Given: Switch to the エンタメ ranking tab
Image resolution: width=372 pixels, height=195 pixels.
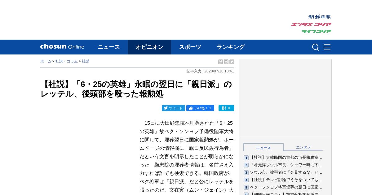Looking at the screenshot, I should pos(303,147).
